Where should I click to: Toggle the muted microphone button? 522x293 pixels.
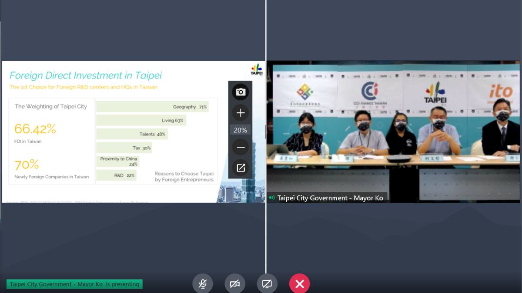(x=203, y=284)
